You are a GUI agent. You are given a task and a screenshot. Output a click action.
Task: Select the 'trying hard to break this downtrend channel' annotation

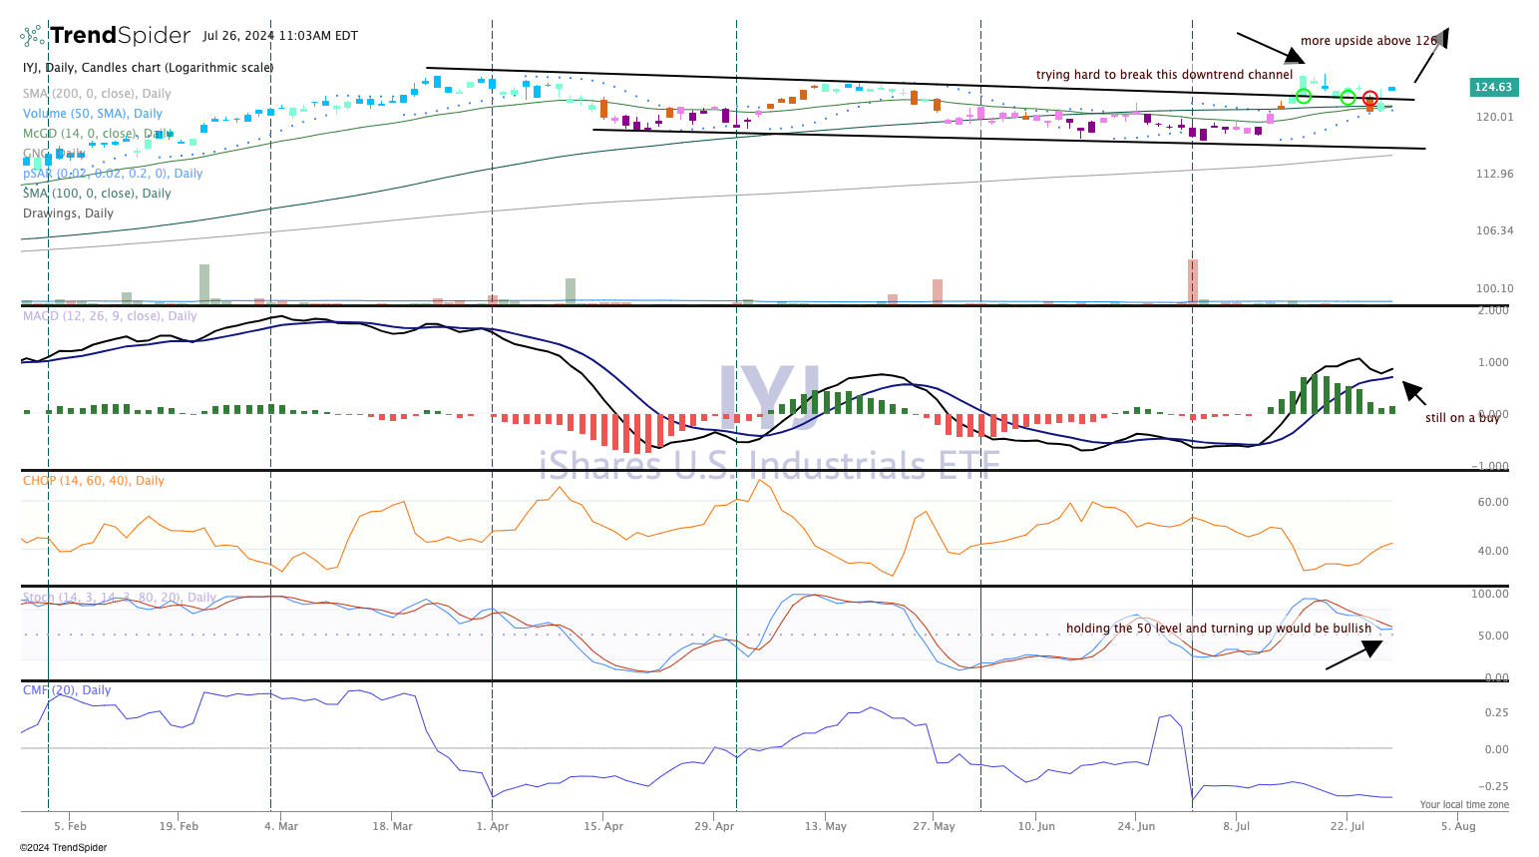(1164, 75)
